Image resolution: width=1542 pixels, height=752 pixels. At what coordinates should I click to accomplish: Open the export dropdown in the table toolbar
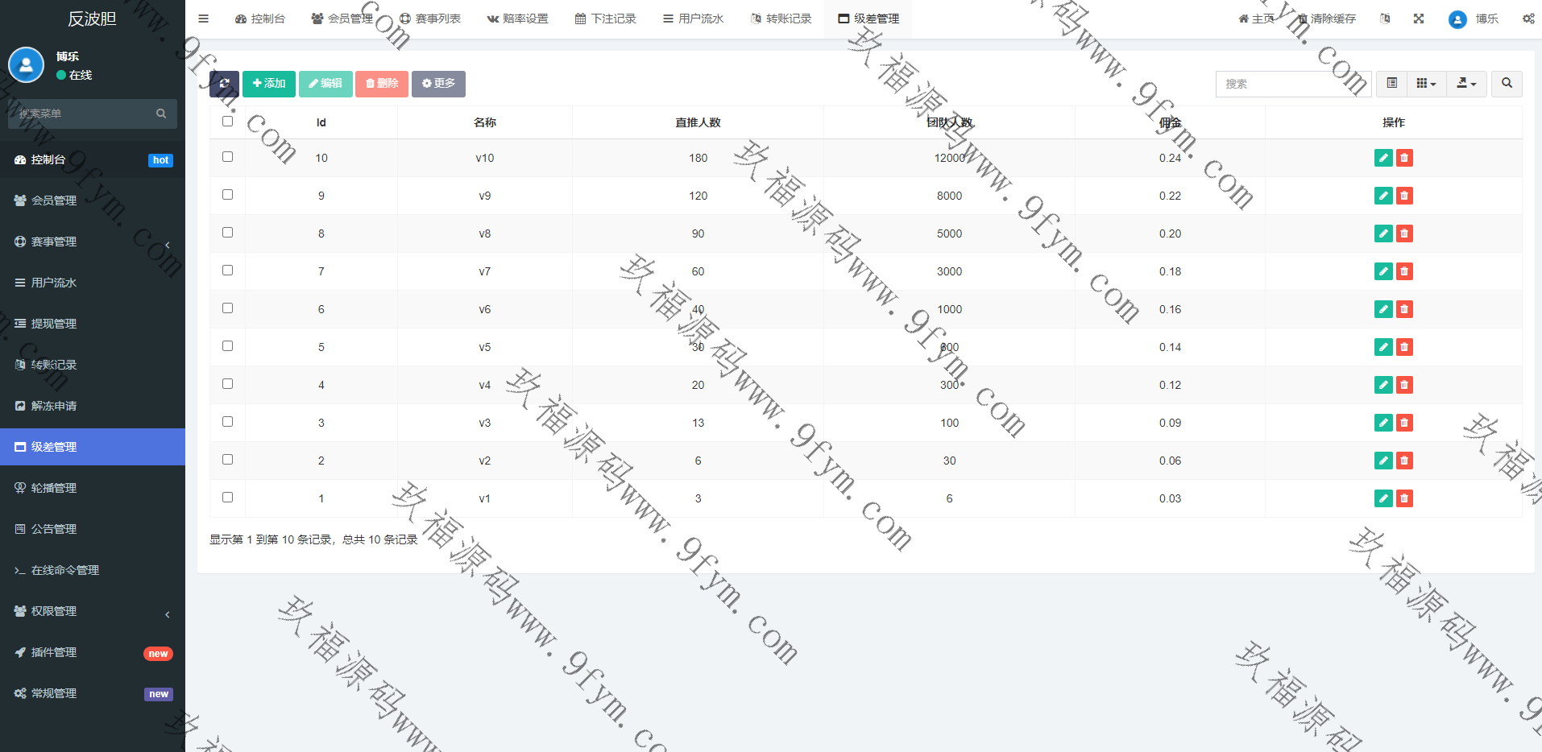tap(1466, 84)
